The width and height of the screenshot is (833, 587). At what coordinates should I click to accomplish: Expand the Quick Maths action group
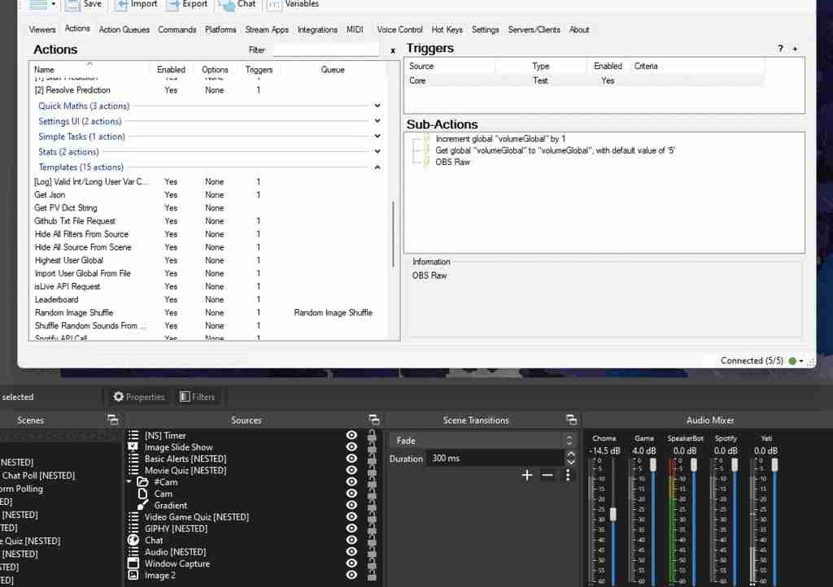377,106
